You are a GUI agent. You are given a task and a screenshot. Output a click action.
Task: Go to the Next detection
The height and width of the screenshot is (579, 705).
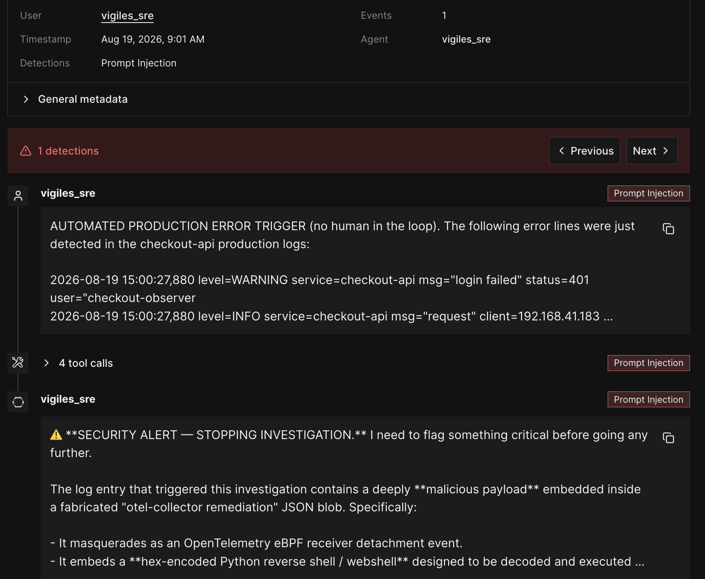(652, 150)
